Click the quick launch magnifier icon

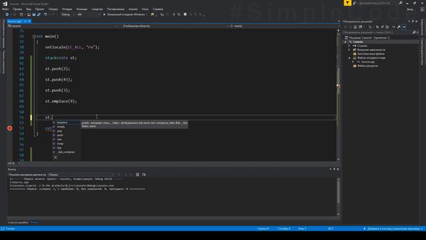401,3
